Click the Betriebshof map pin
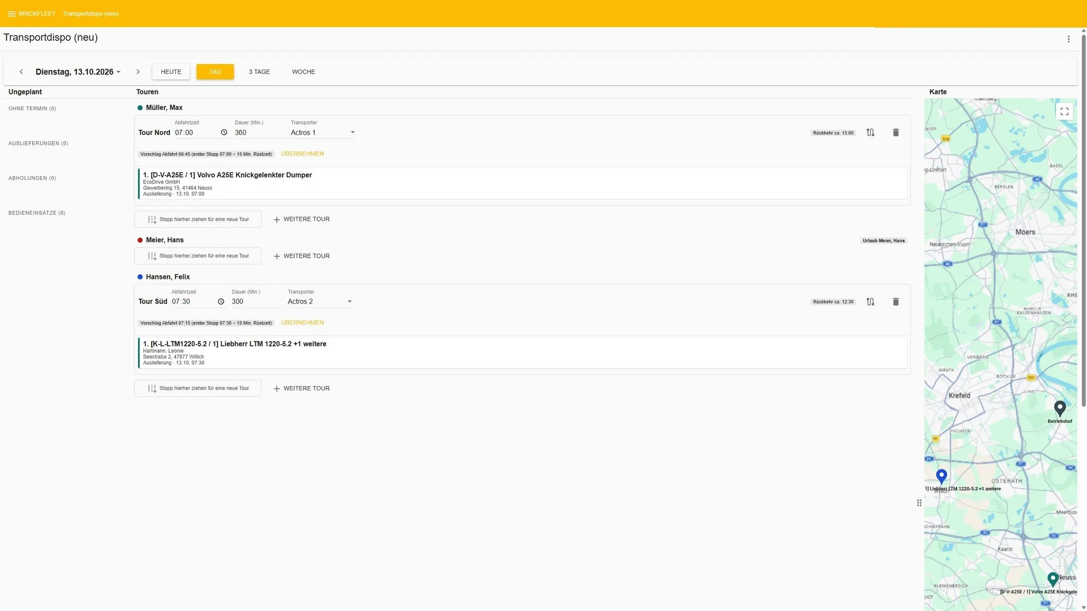This screenshot has height=611, width=1087. tap(1060, 408)
